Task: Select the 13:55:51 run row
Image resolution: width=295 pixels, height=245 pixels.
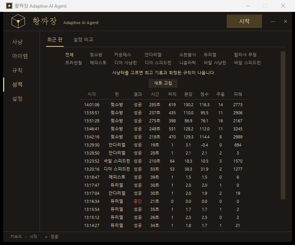Action: 163,113
